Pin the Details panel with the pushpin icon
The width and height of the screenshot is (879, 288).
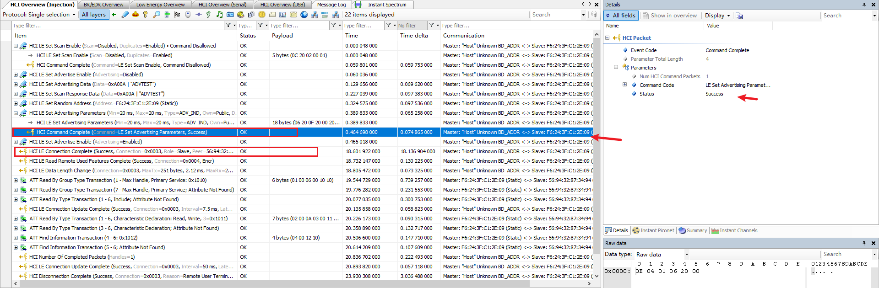click(x=864, y=5)
